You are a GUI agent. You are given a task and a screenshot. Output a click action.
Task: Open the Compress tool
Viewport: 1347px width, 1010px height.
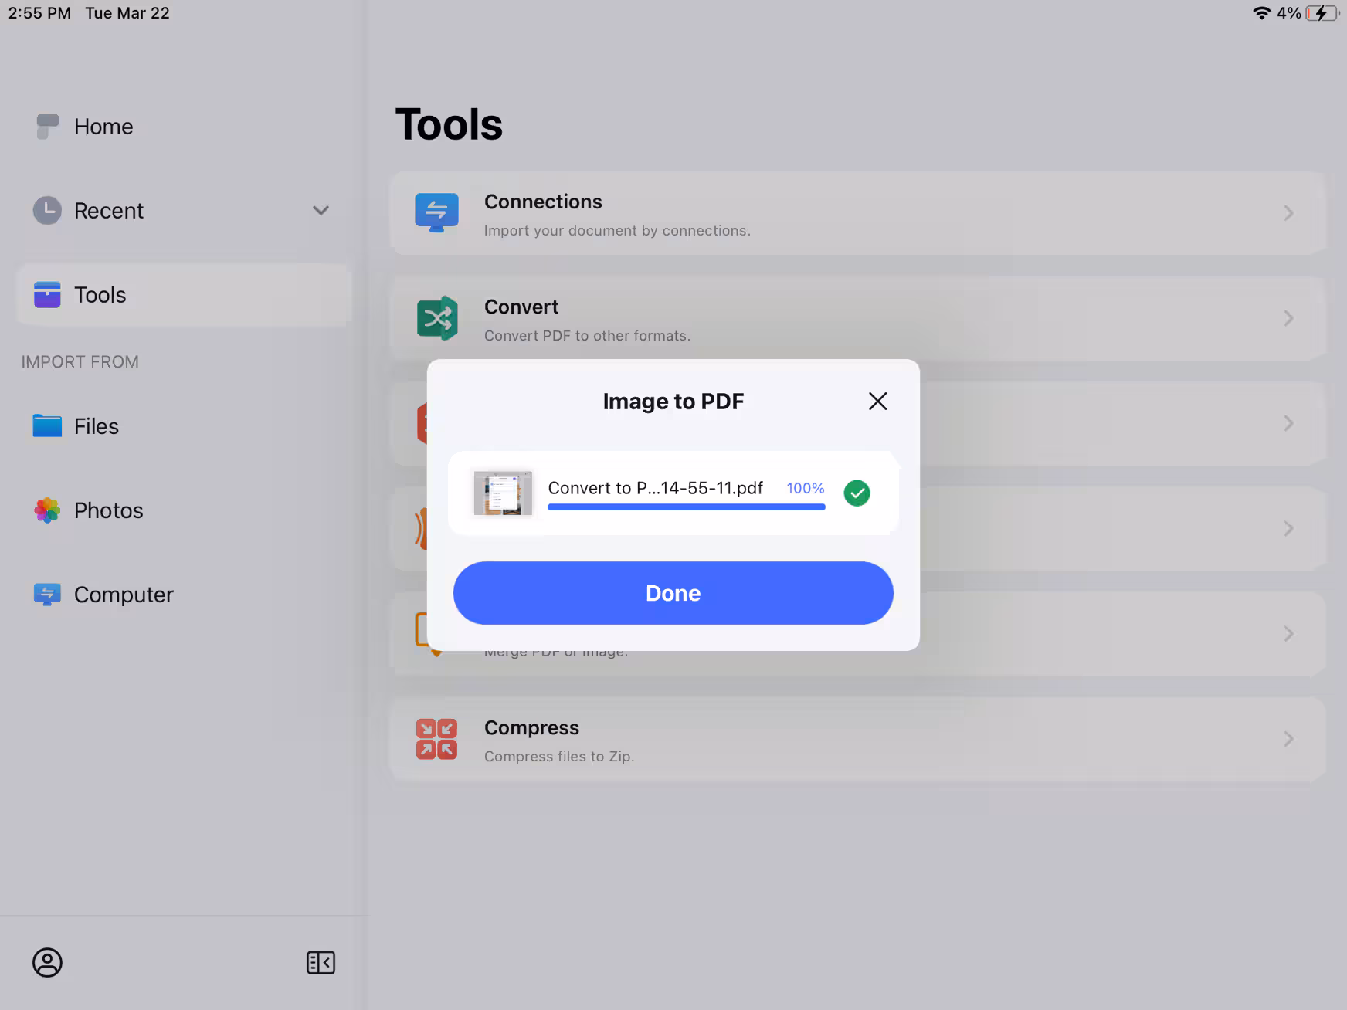858,739
